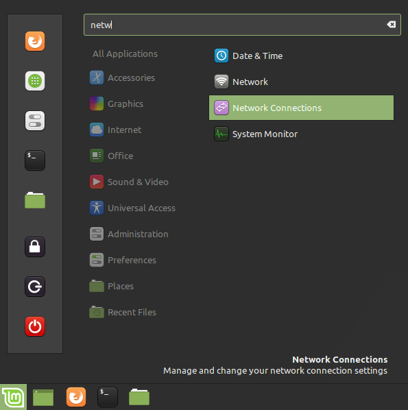
Task: Select the Preferences category label
Action: tap(132, 260)
